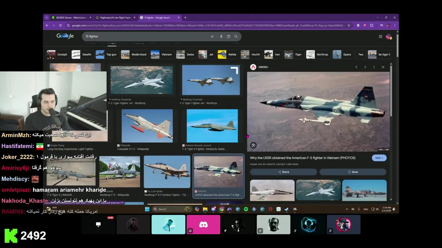442x248 pixels.
Task: Open the Canadair CF-5 Wikipedia image result
Action: (147, 126)
